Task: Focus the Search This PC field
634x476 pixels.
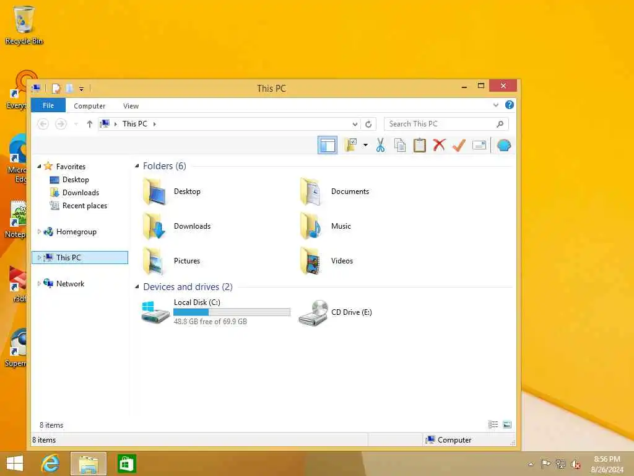Action: coord(446,124)
